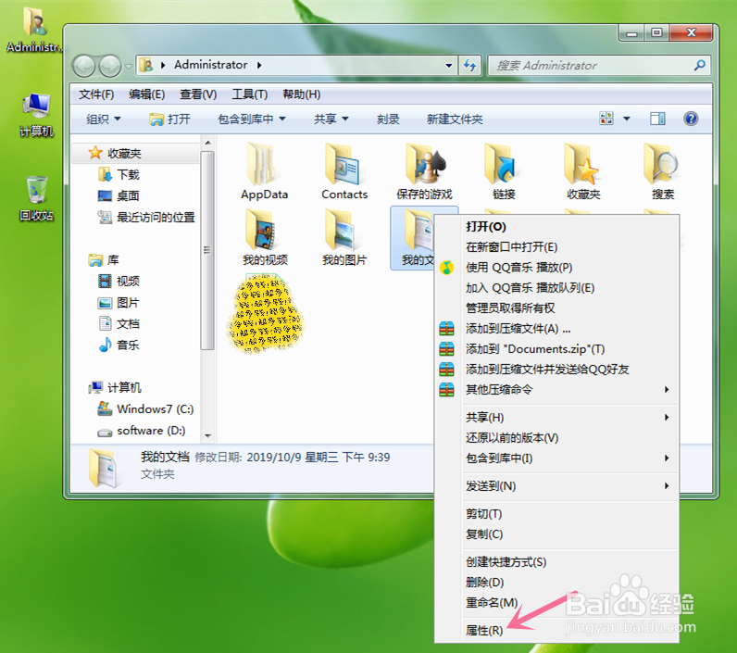This screenshot has height=653, width=737.
Task: Open the help question mark icon
Action: point(691,119)
